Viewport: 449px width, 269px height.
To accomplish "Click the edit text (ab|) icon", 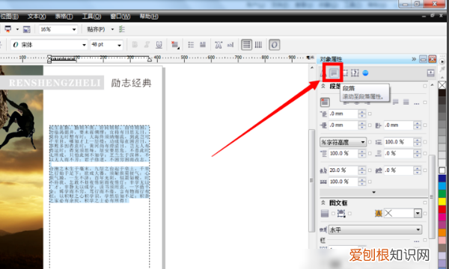I will point(230,45).
